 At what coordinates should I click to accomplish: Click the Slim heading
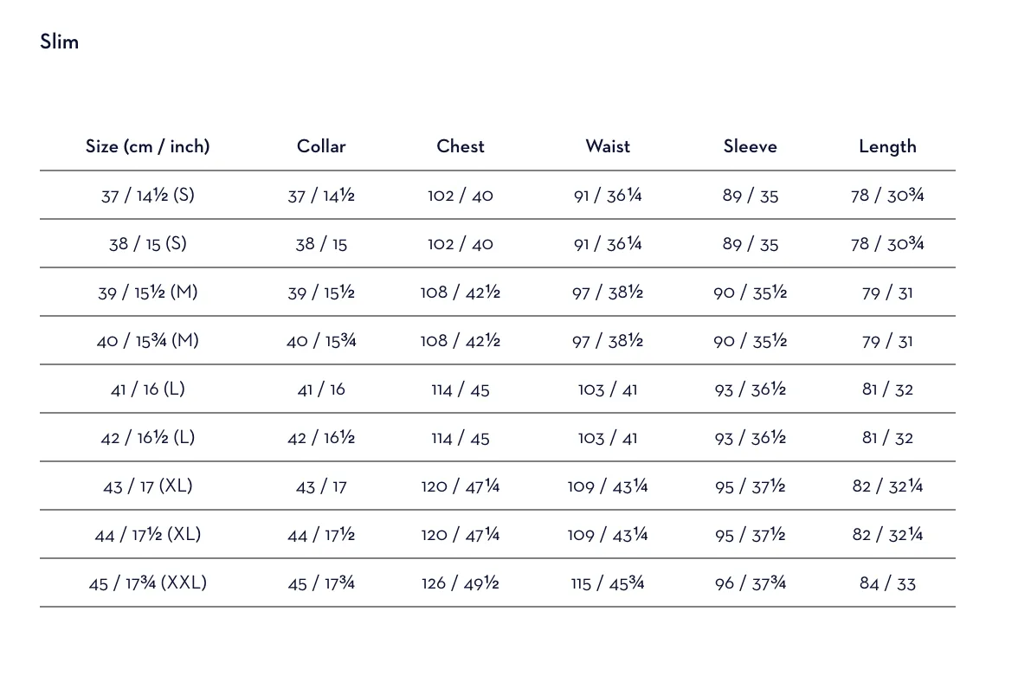pos(59,42)
